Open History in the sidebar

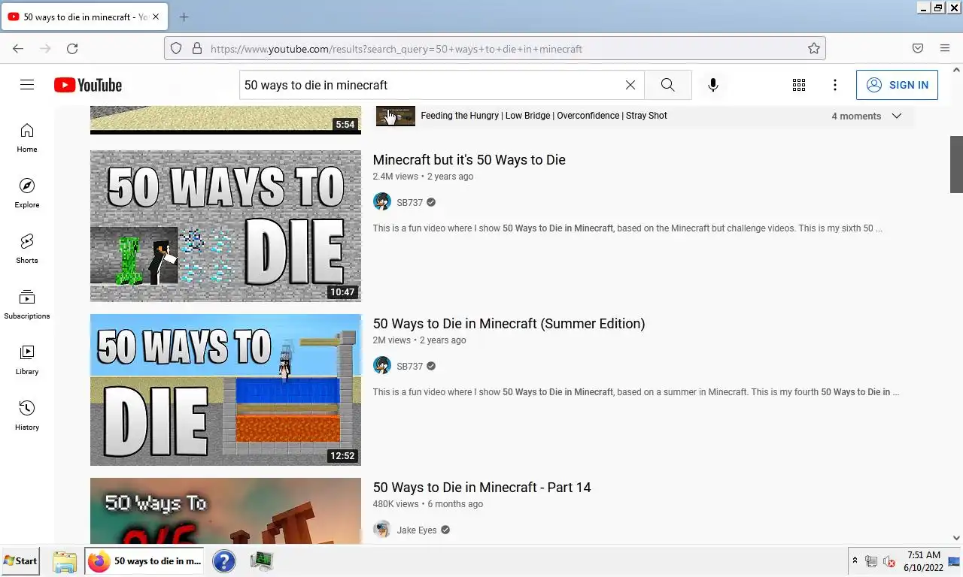(27, 416)
